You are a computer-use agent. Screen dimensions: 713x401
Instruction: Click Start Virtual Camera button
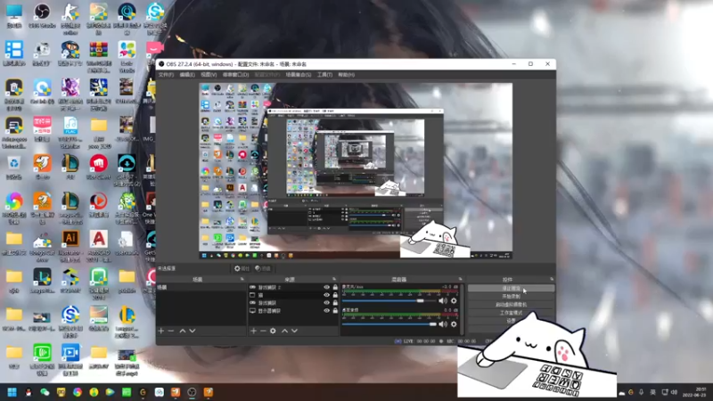(511, 305)
